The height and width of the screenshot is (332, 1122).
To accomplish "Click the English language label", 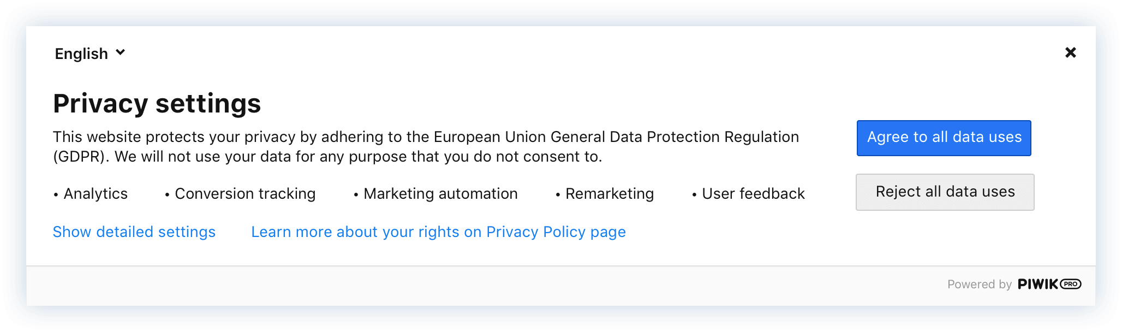I will [x=81, y=53].
